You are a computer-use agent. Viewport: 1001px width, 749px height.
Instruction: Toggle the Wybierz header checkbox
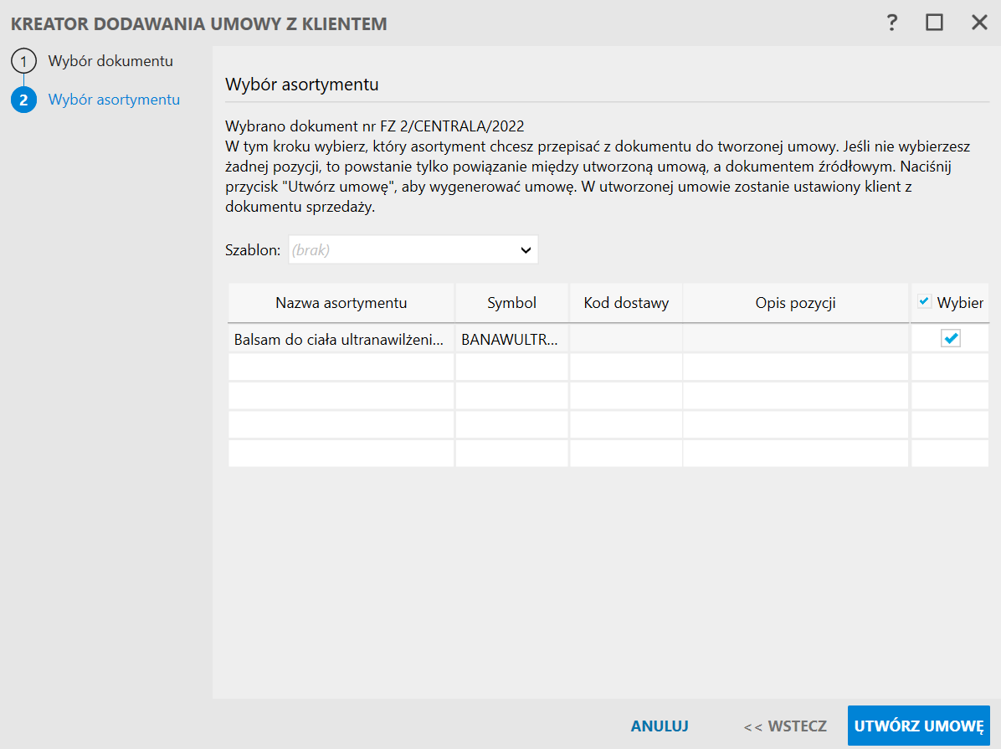point(925,302)
